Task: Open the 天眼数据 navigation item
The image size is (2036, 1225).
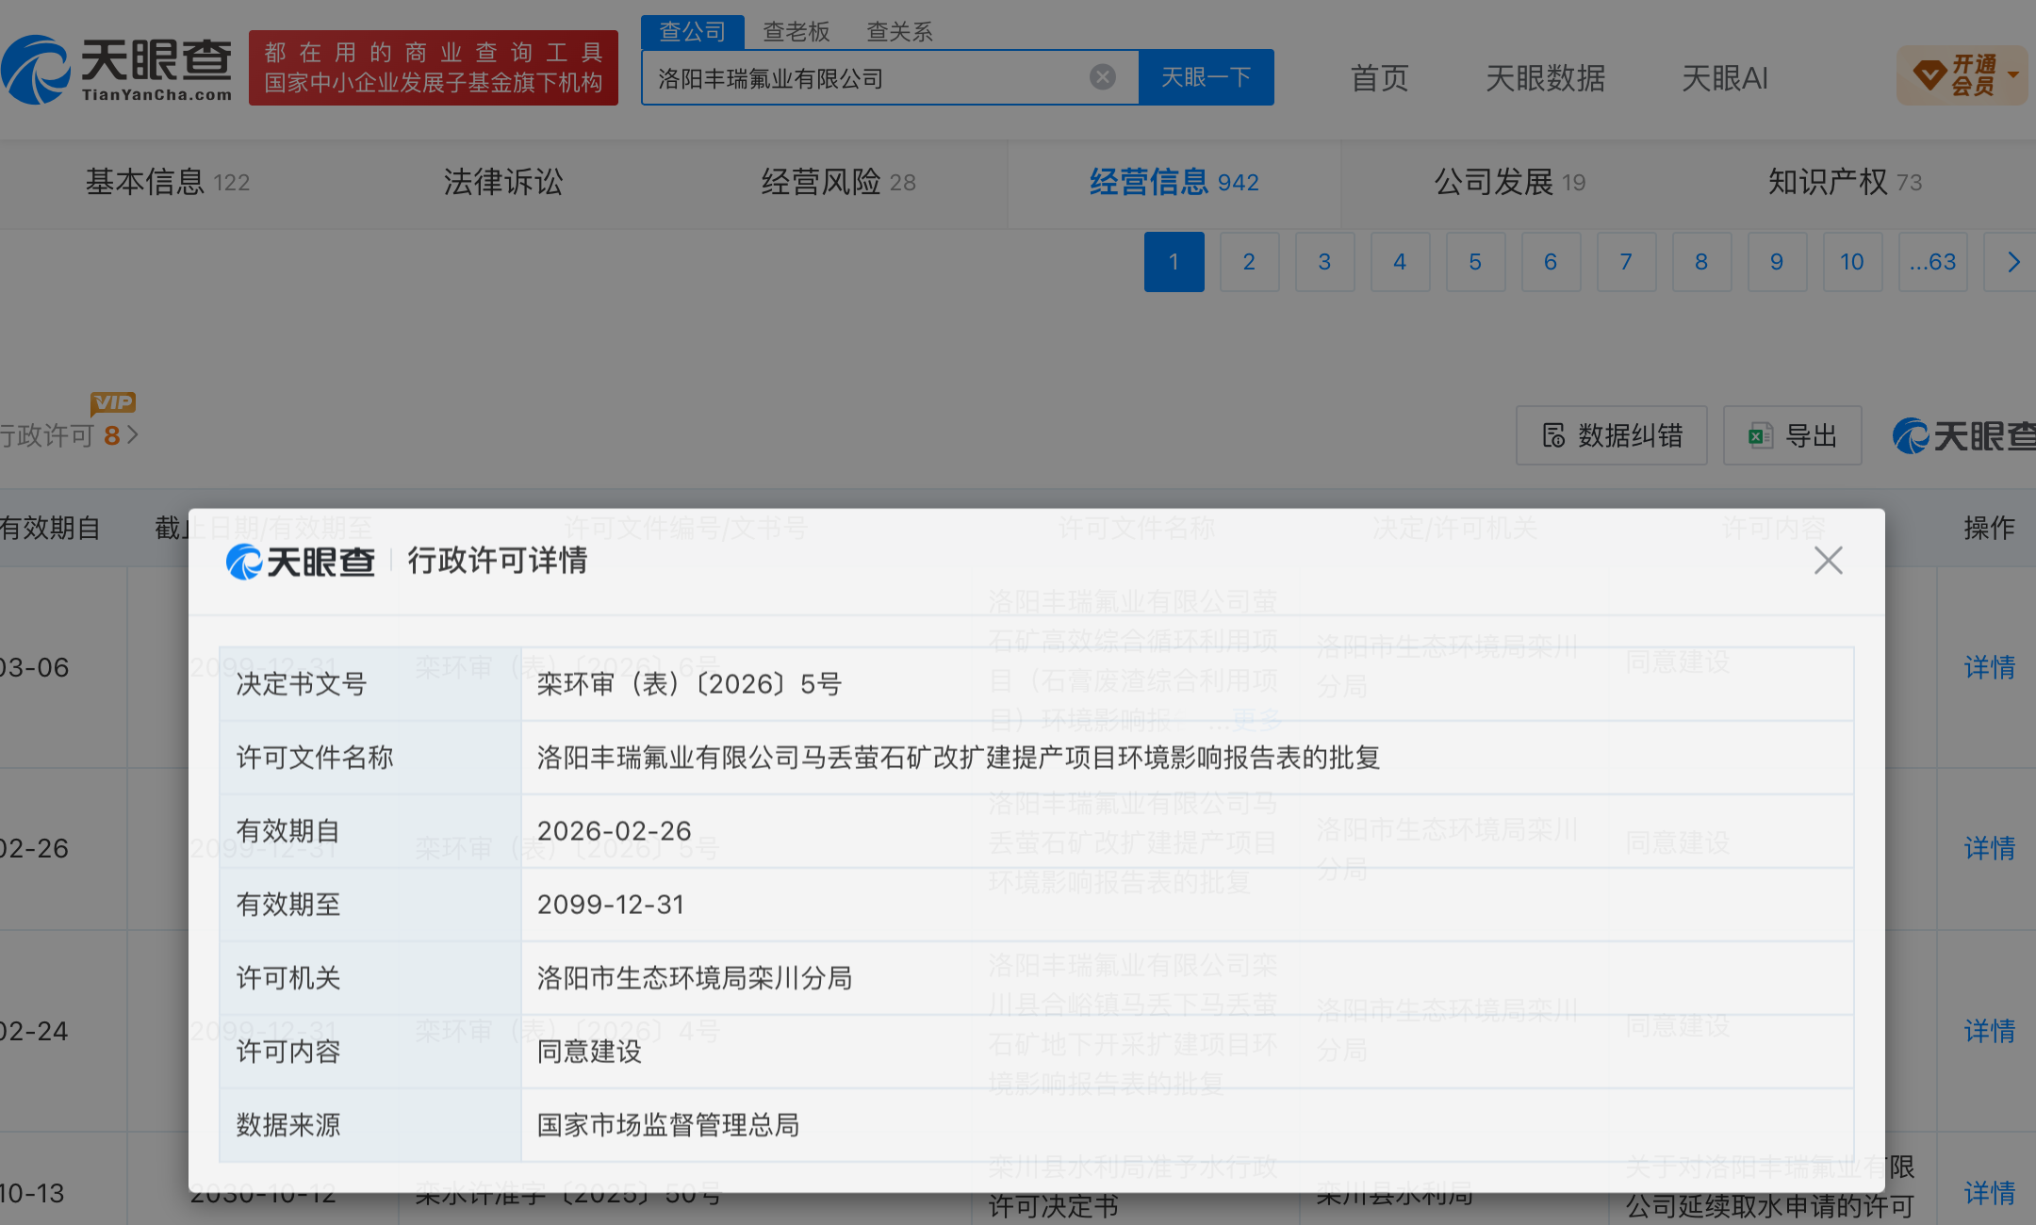Action: coord(1545,78)
